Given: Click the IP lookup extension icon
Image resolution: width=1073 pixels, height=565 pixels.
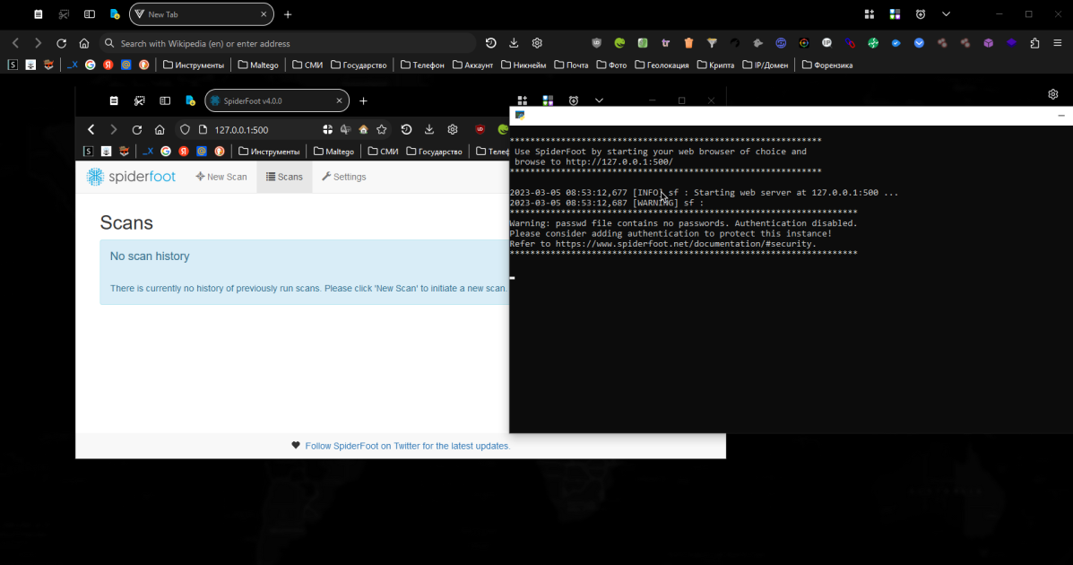Looking at the screenshot, I should pos(826,43).
